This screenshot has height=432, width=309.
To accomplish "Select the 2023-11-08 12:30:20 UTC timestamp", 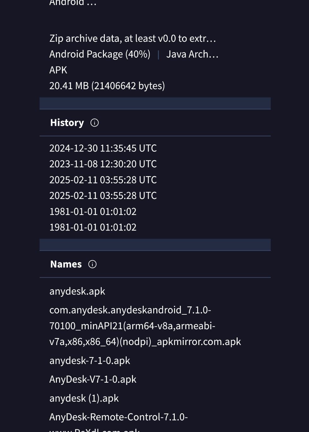I will 103,164.
